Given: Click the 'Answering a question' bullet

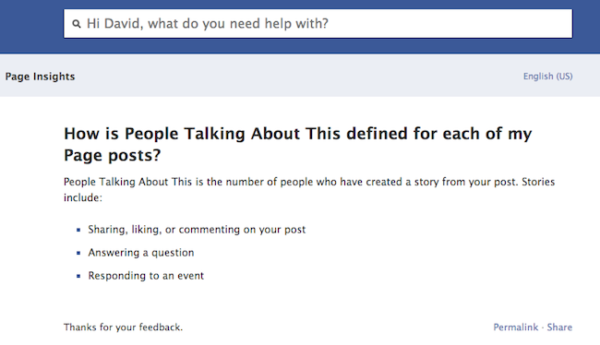Looking at the screenshot, I should [x=141, y=253].
